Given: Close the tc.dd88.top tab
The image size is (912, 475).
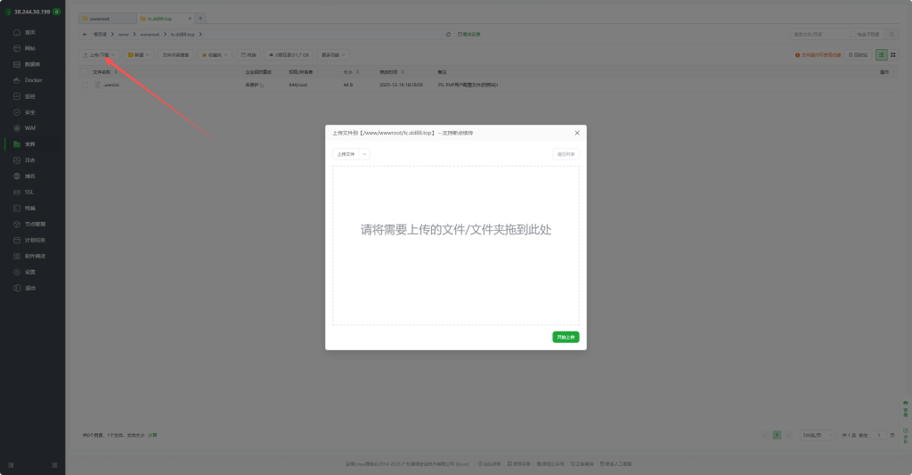Looking at the screenshot, I should pos(190,19).
